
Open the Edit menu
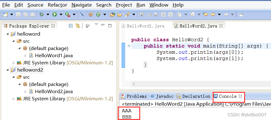(19, 5)
